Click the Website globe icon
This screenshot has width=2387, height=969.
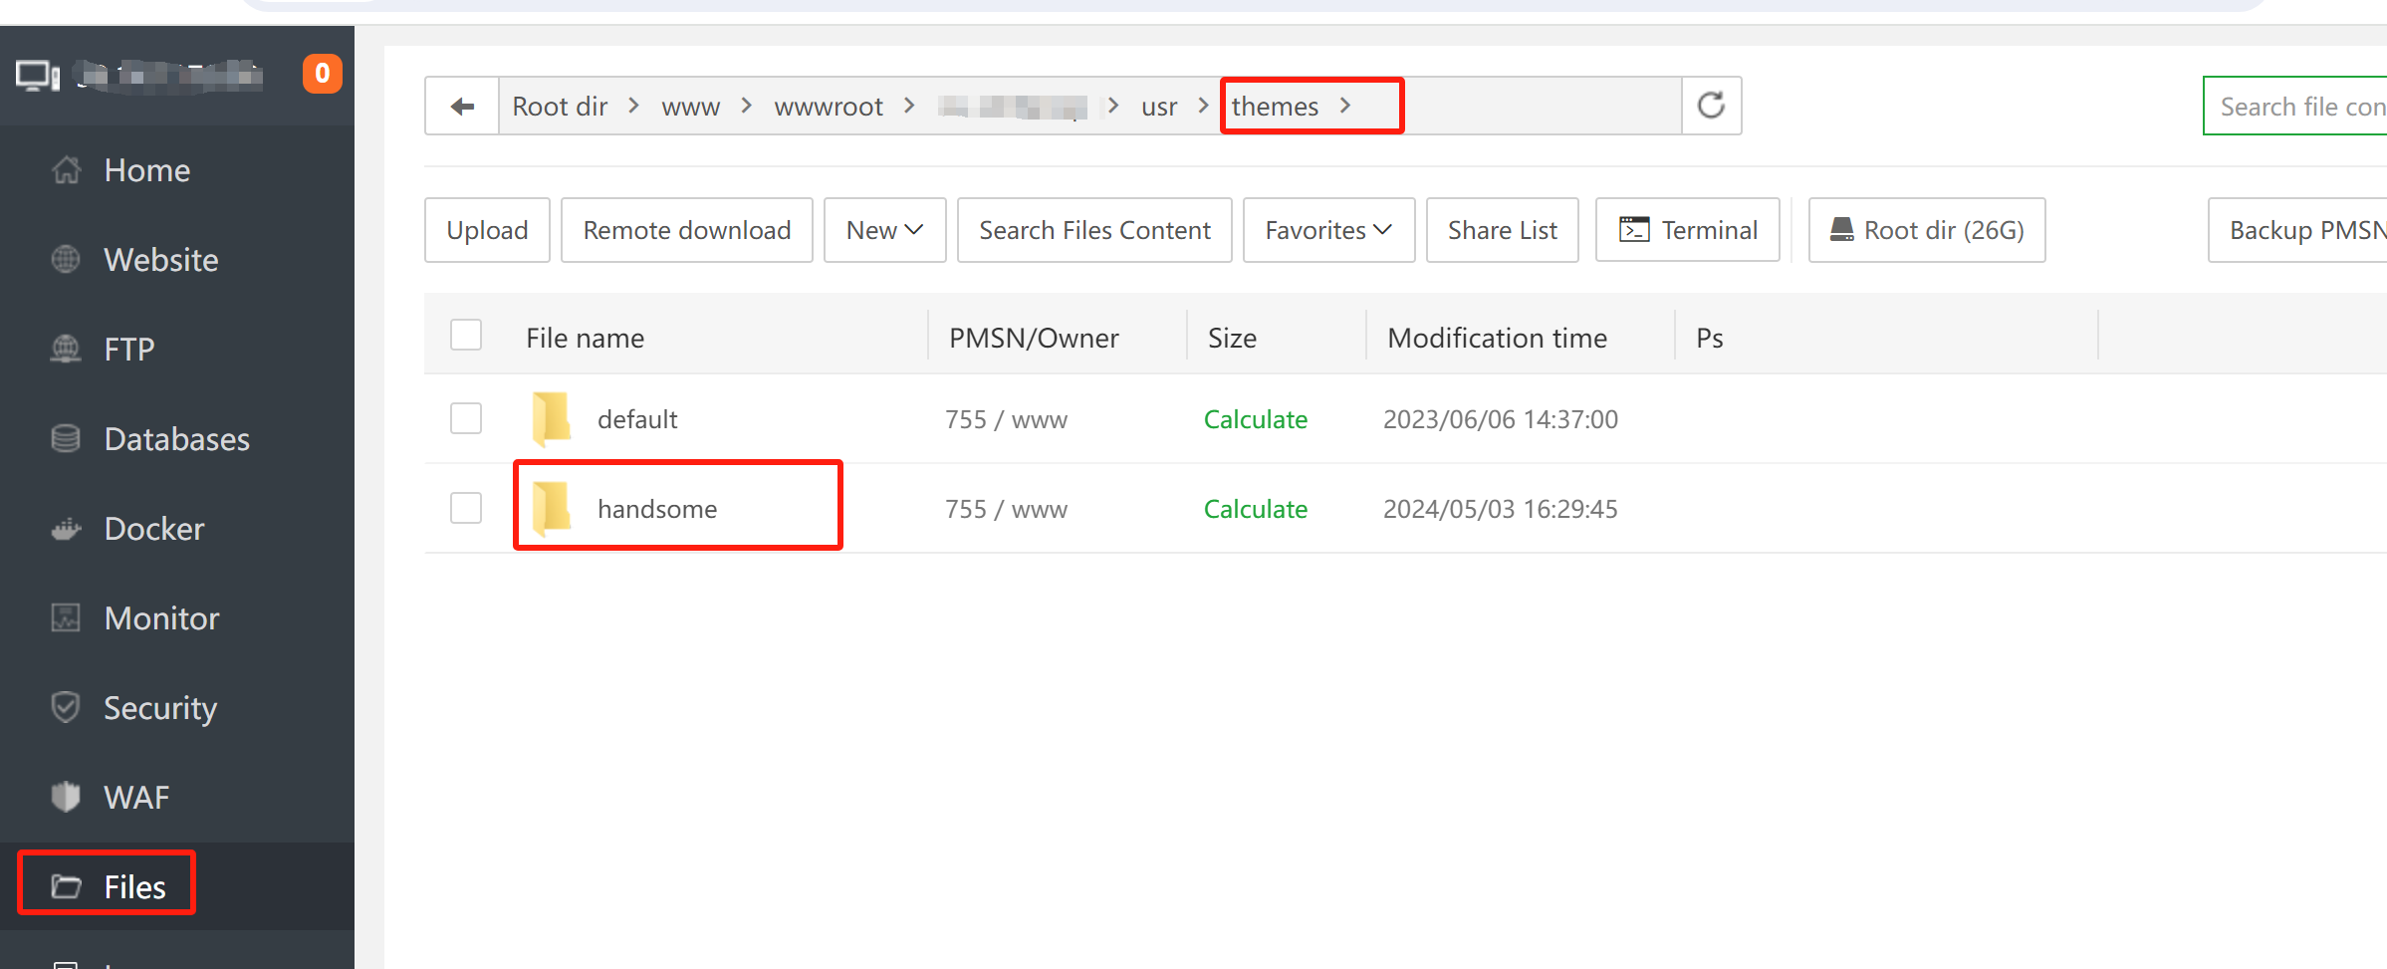(x=66, y=260)
